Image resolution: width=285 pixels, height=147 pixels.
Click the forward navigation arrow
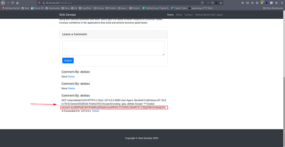(8, 3)
